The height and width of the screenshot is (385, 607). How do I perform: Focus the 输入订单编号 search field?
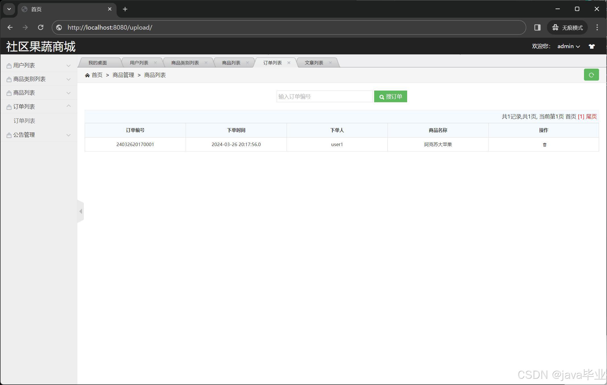point(324,97)
